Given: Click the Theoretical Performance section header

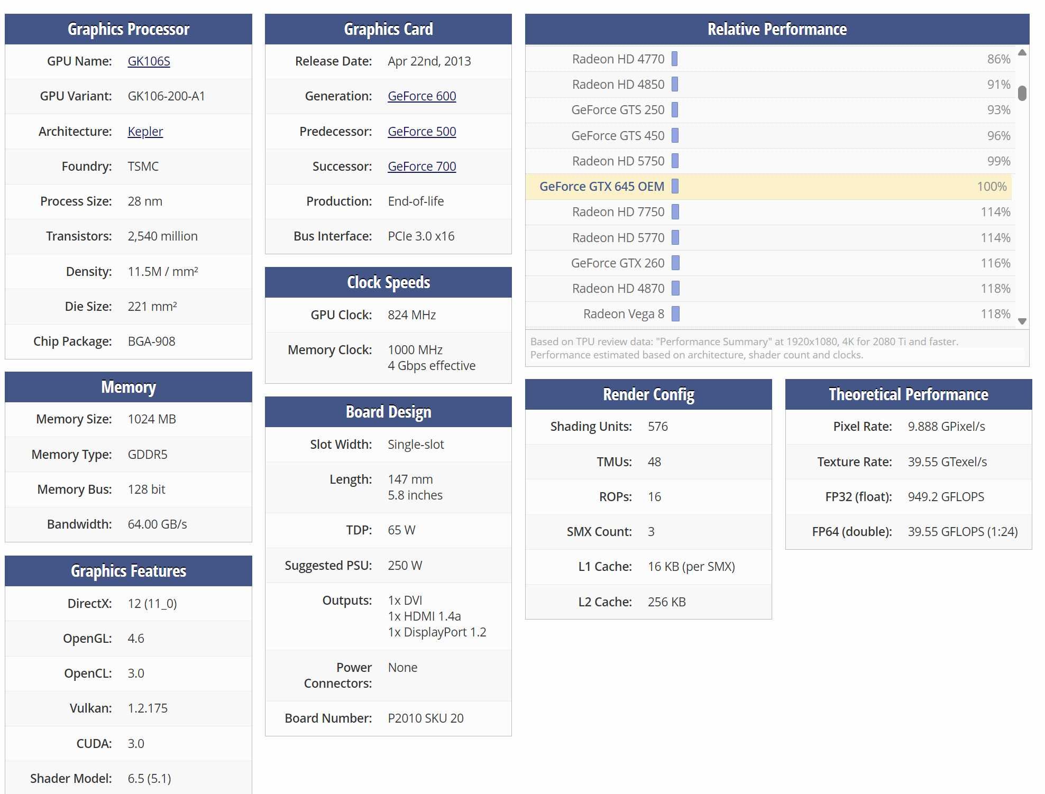Looking at the screenshot, I should click(x=908, y=394).
